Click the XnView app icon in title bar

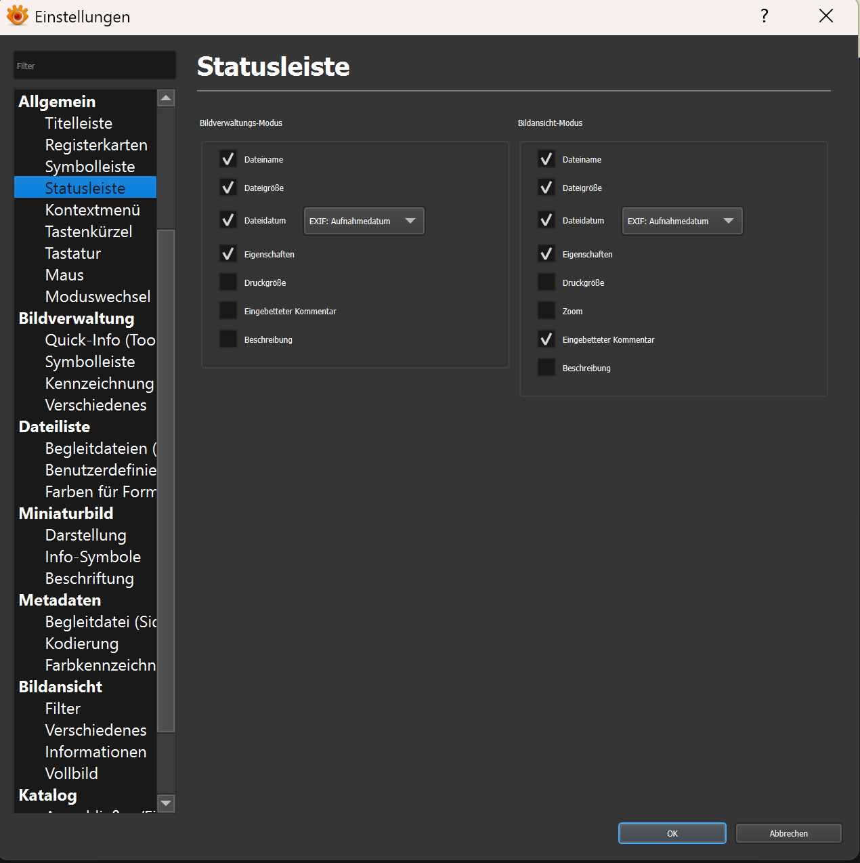point(18,16)
